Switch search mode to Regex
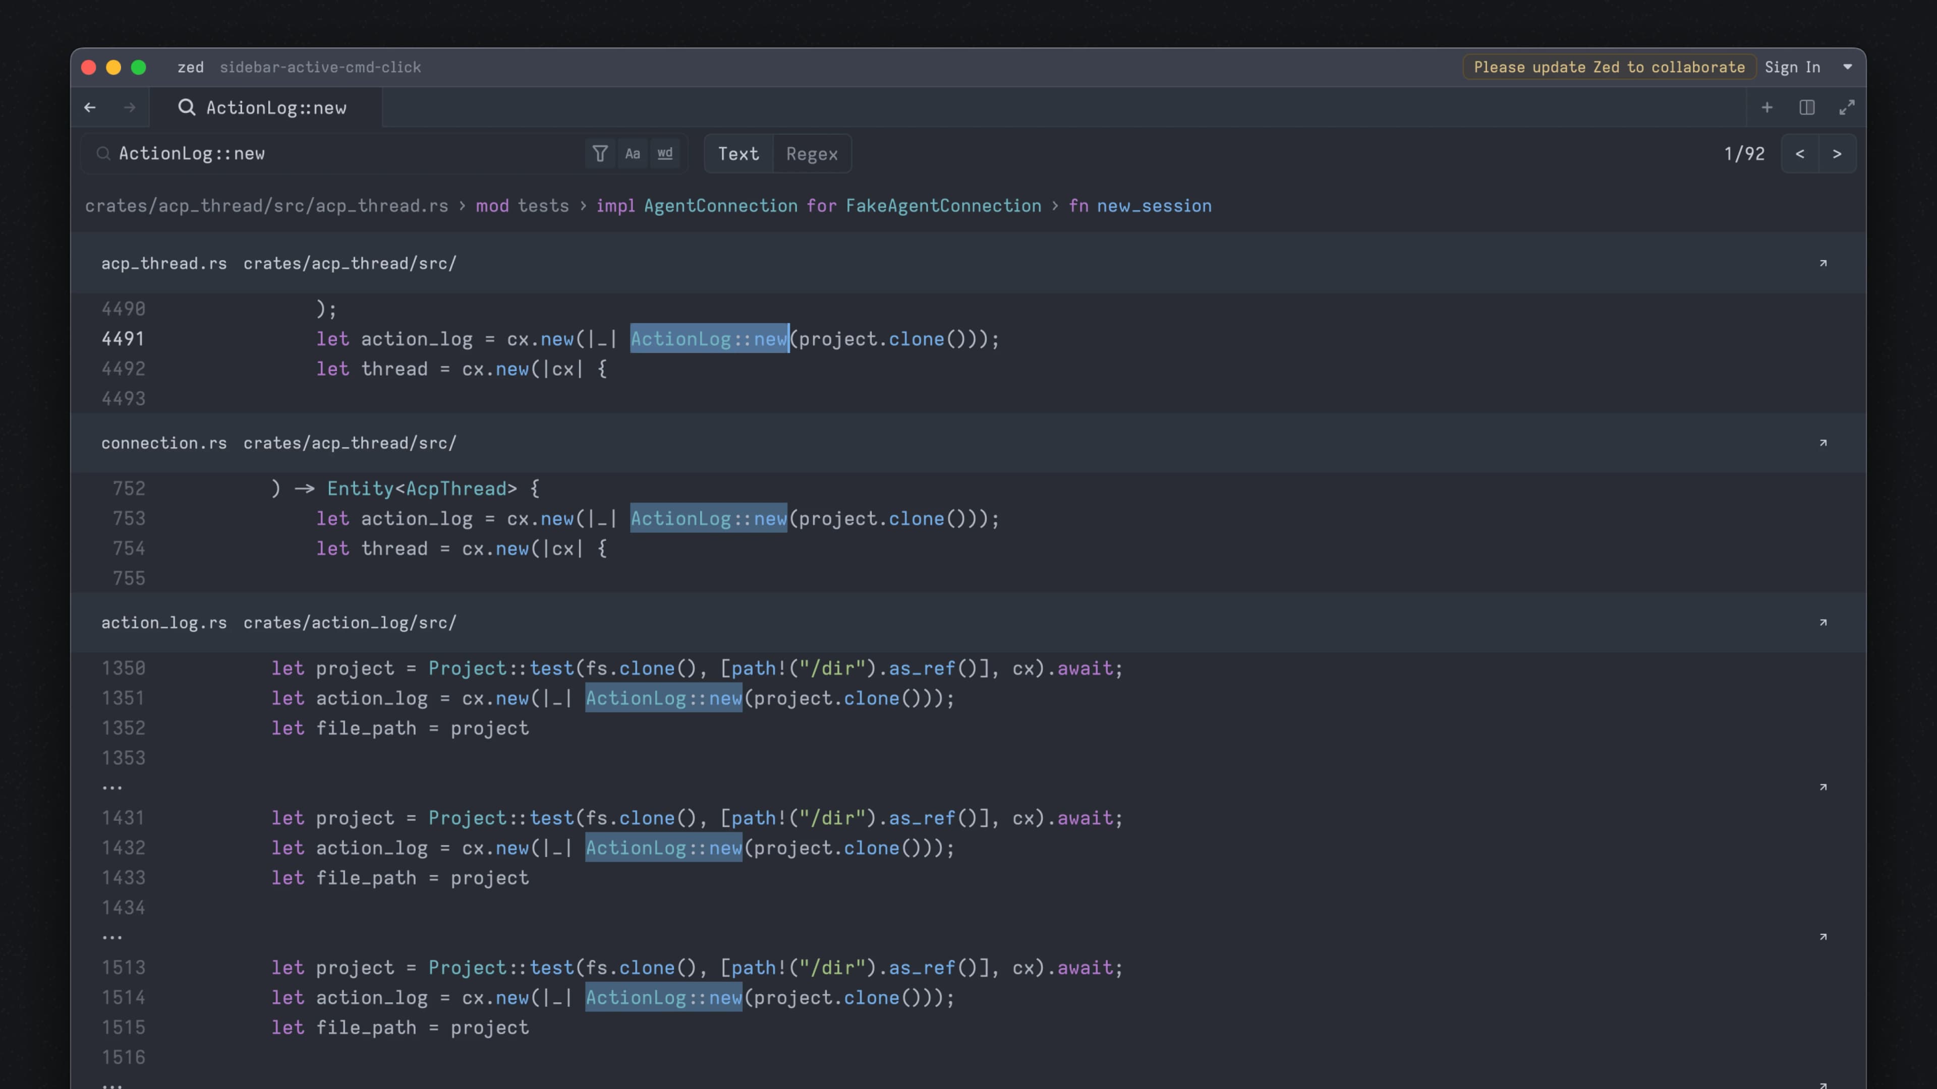This screenshot has width=1937, height=1089. [x=812, y=153]
